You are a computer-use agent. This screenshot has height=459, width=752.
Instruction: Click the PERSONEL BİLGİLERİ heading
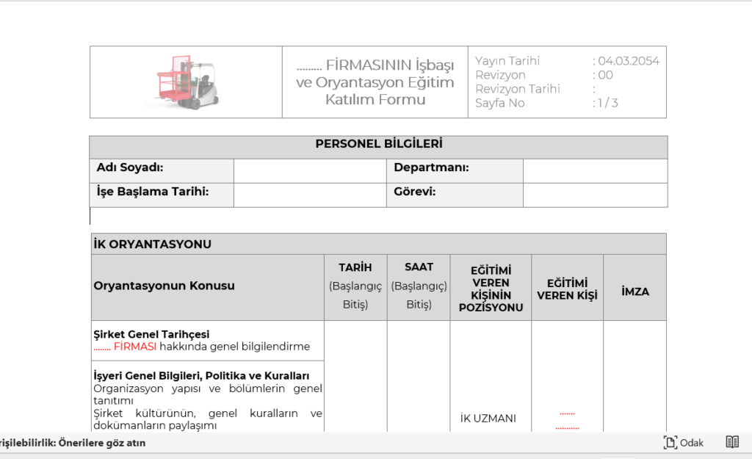pyautogui.click(x=378, y=144)
